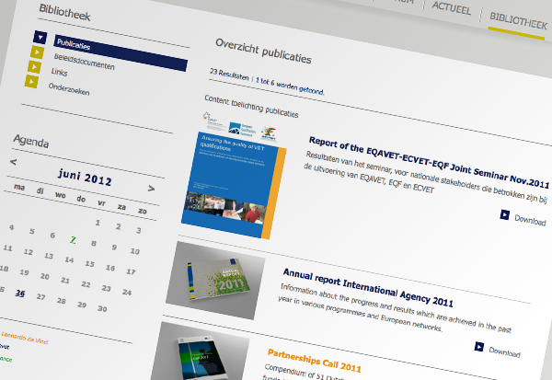Go to next month in Agenda calendar
Screen dimensions: 552x380
click(151, 189)
